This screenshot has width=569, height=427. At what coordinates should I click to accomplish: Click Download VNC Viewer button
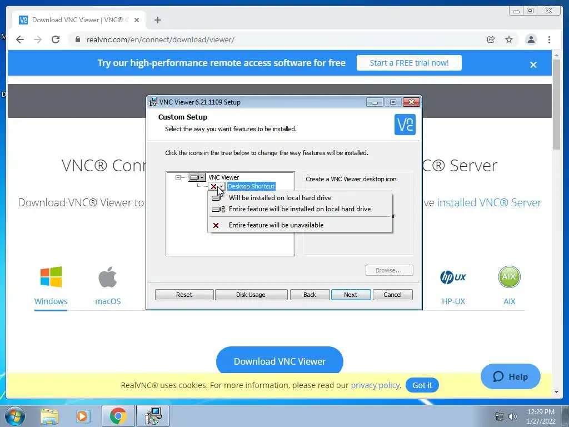pos(279,361)
